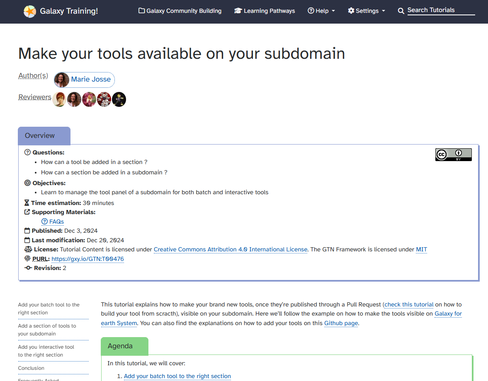The height and width of the screenshot is (381, 488).
Task: Open Galaxy Community Building topic
Action: click(180, 11)
